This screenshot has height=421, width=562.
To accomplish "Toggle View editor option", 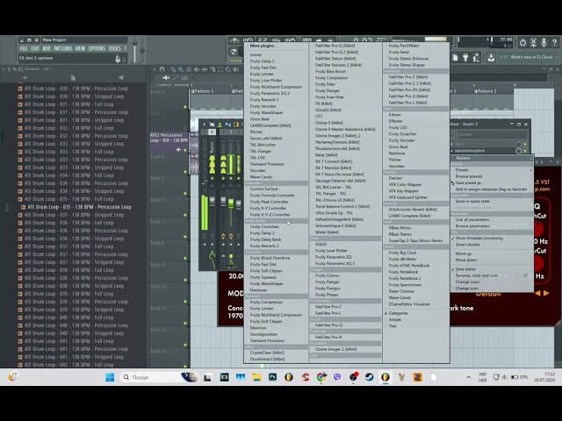I will click(465, 269).
